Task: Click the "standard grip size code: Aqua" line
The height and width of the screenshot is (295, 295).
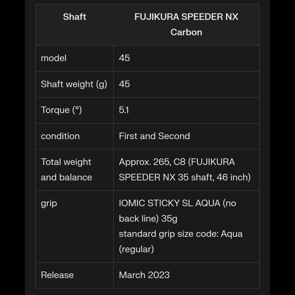Action: click(x=181, y=234)
